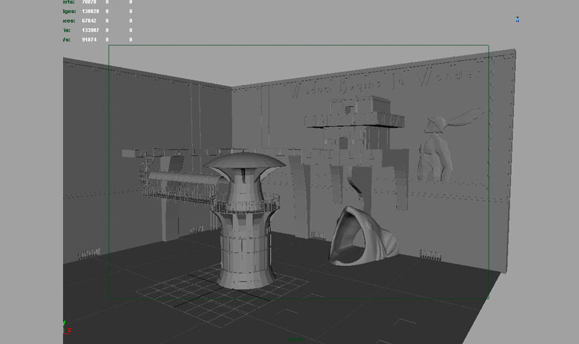Click the Edges count value 138028
Image resolution: width=579 pixels, height=344 pixels.
tap(90, 11)
